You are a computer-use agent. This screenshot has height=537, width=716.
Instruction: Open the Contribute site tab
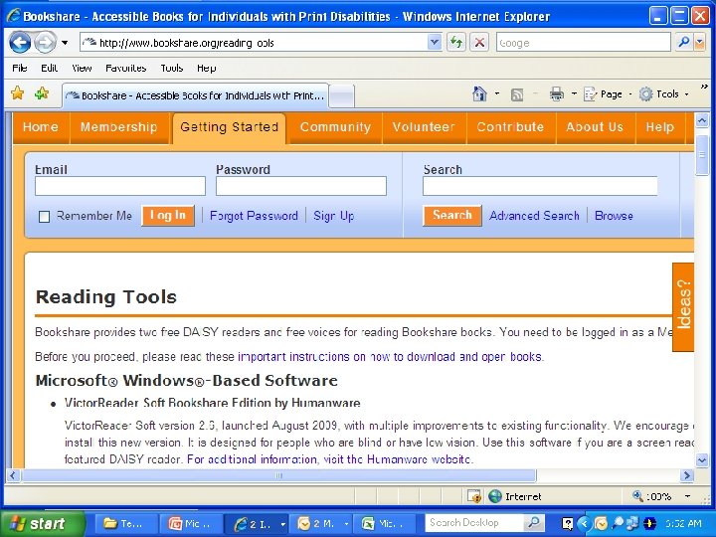tap(510, 127)
